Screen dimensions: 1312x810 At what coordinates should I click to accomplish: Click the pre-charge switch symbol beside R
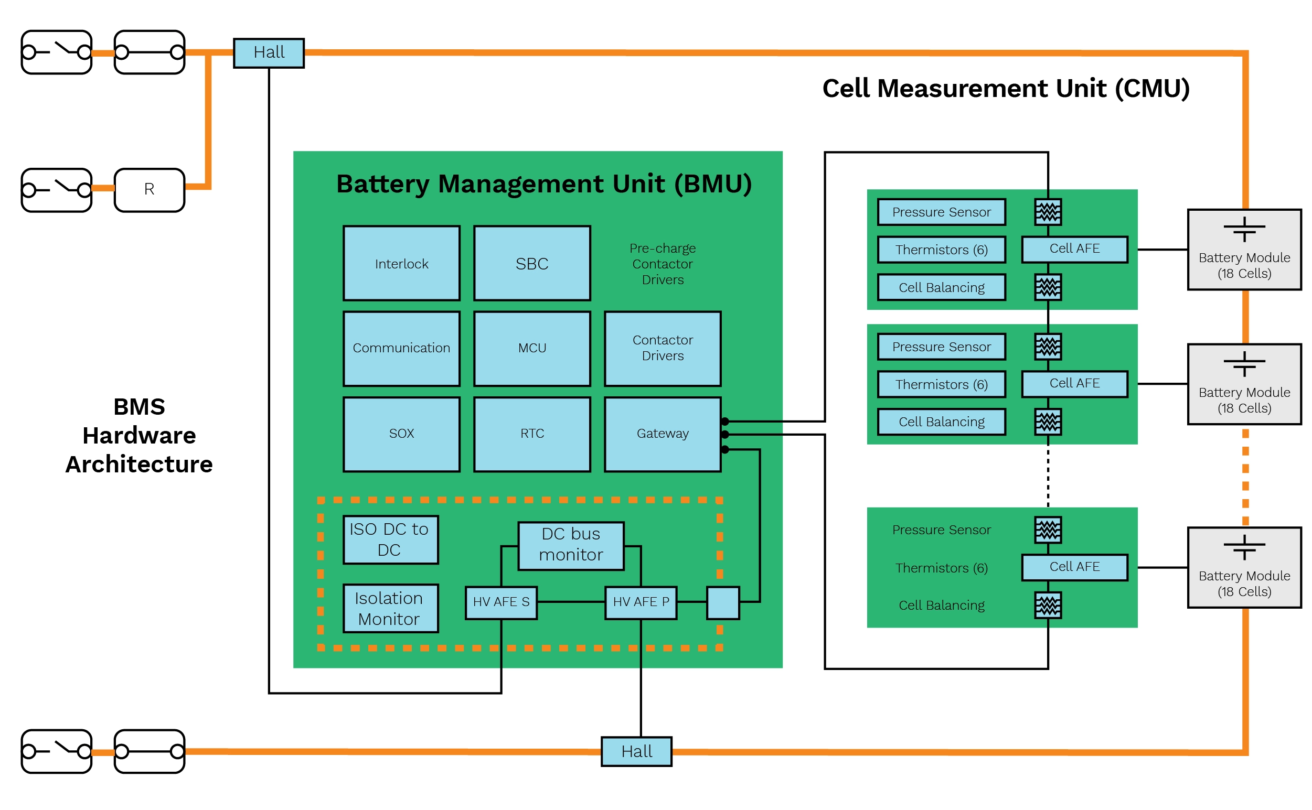point(56,190)
